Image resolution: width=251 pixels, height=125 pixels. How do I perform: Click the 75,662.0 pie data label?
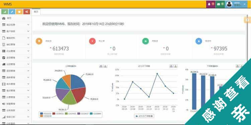click(89, 74)
